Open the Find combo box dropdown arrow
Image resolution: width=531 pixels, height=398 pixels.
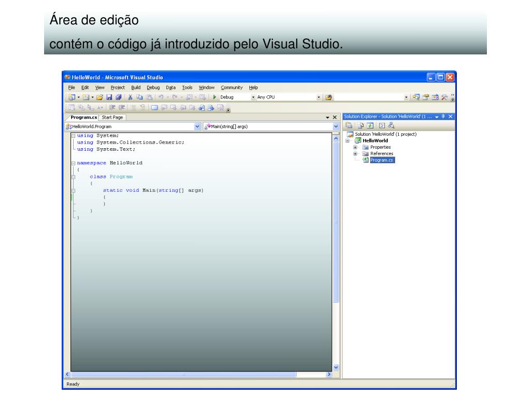point(407,97)
